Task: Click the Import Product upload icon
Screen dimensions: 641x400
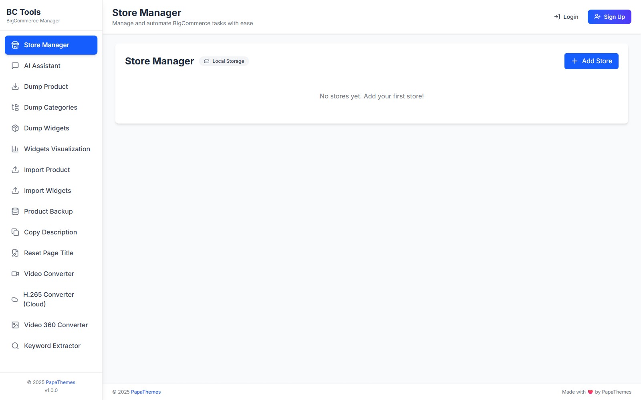Action: (15, 170)
